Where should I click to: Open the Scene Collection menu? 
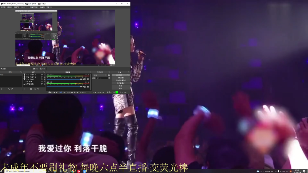coord(34,7)
